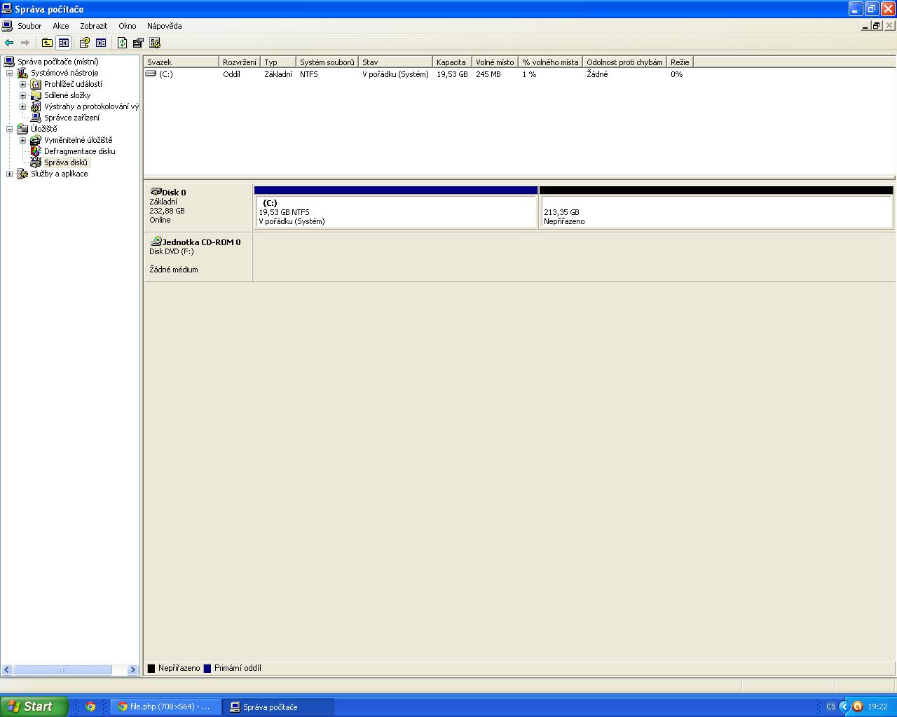
Task: Click the view settings icon after Properties
Action: 155,43
